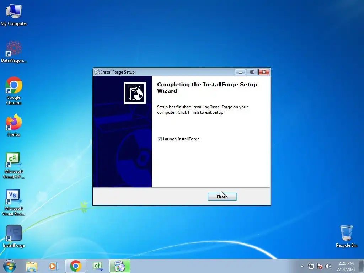Select the Google Chrome desktop shortcut

pos(14,91)
